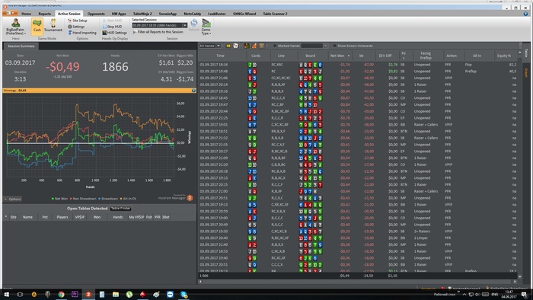Open the Home ribbon tab
Viewport: 533px width, 300px height.
click(26, 14)
